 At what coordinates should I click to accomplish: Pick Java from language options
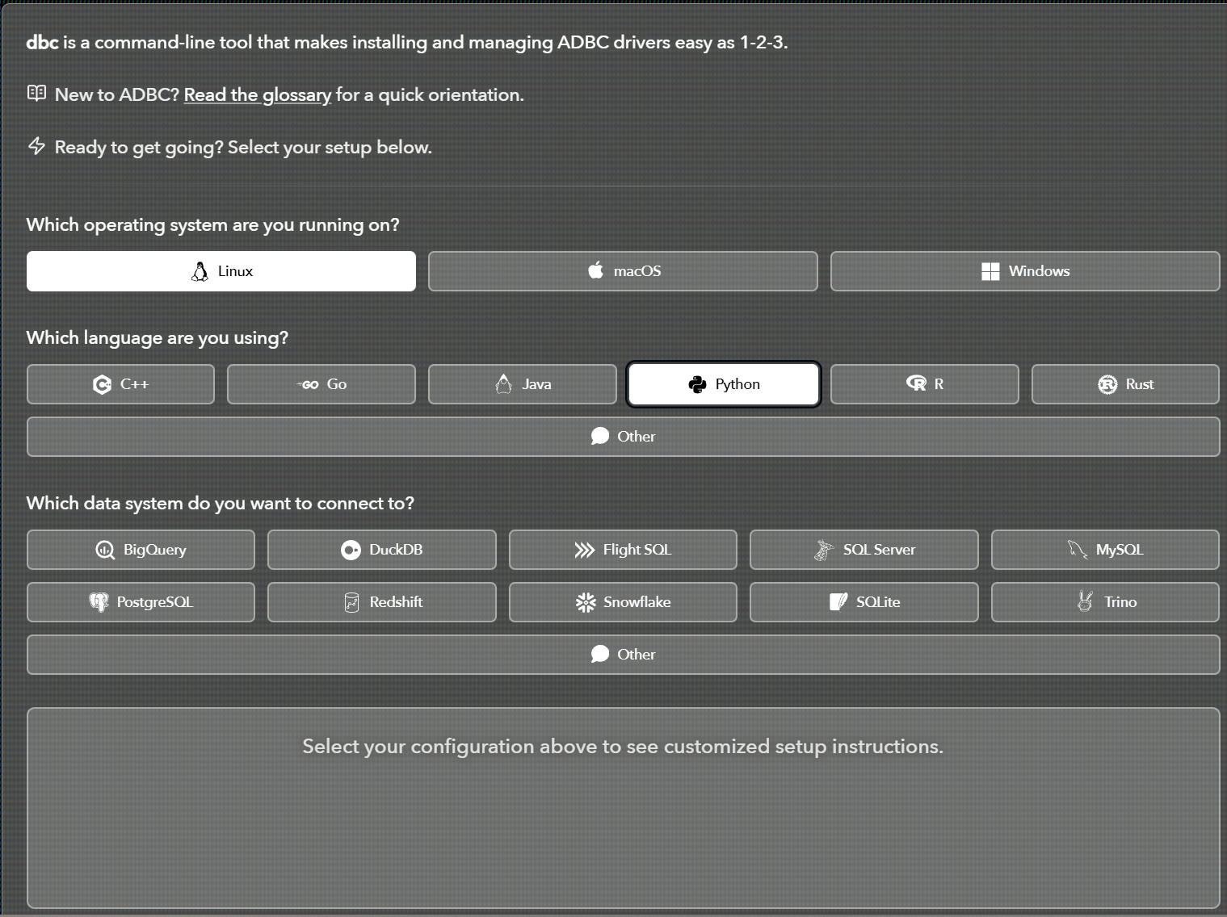[x=523, y=384]
